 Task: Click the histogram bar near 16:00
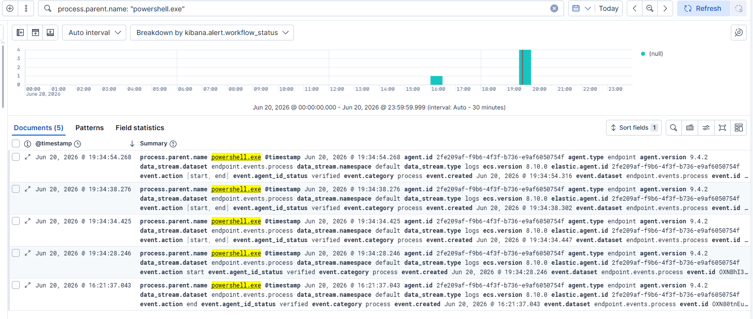436,80
